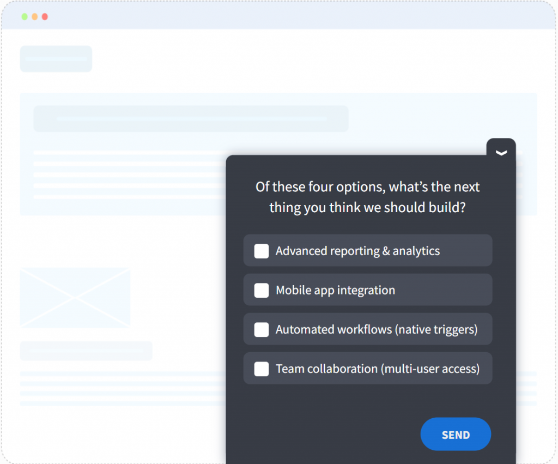The width and height of the screenshot is (558, 464).
Task: Click the placeholder text lines under the image
Action: coord(120,388)
